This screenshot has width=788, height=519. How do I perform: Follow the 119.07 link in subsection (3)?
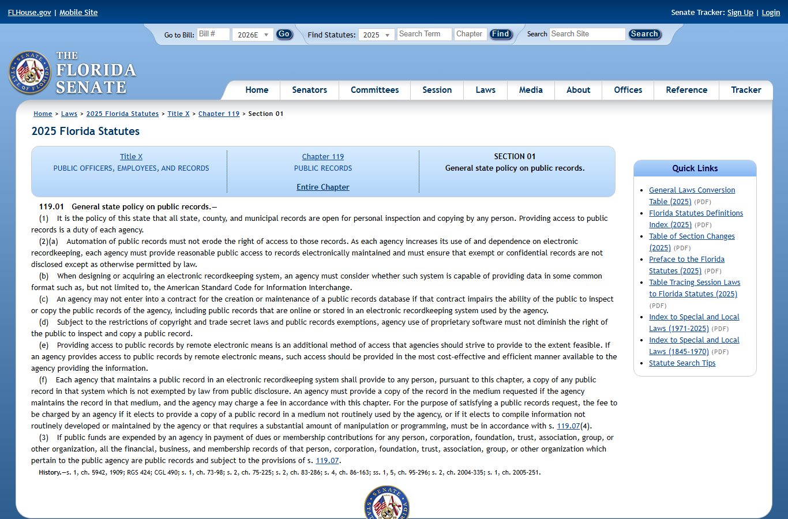(x=327, y=461)
